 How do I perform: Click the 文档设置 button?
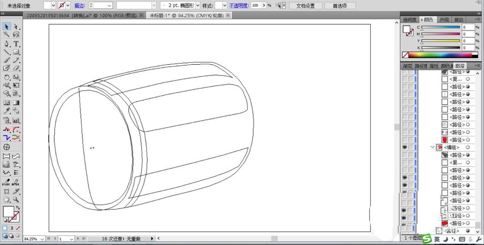pos(305,5)
